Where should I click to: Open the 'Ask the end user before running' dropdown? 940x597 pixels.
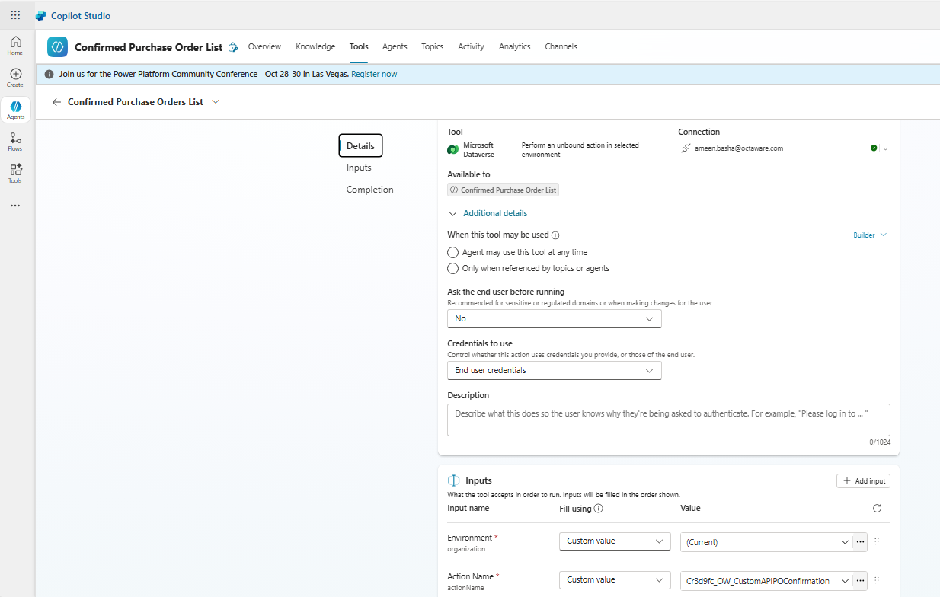(x=554, y=319)
